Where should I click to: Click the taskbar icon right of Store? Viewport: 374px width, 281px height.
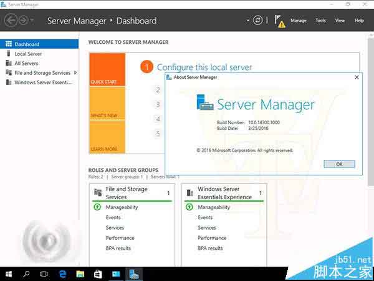[116, 274]
